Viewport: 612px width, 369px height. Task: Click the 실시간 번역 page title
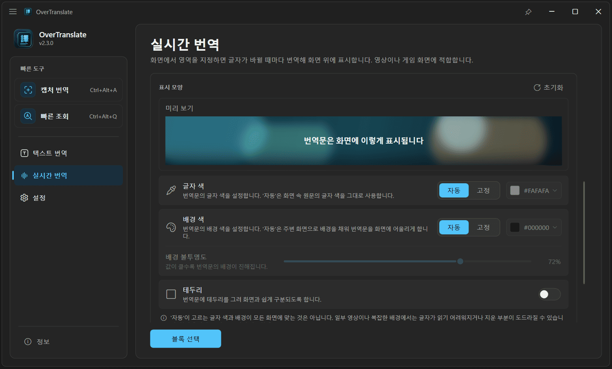[x=185, y=44]
